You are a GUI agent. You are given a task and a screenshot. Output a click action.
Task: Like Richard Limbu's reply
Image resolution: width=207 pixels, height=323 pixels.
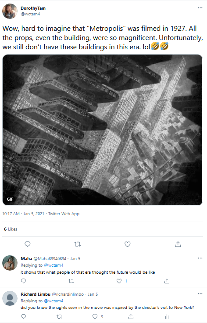coord(95,316)
